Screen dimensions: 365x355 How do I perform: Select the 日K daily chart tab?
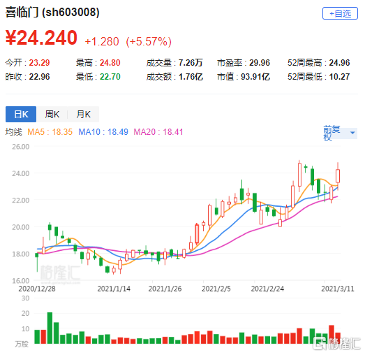click(21, 114)
